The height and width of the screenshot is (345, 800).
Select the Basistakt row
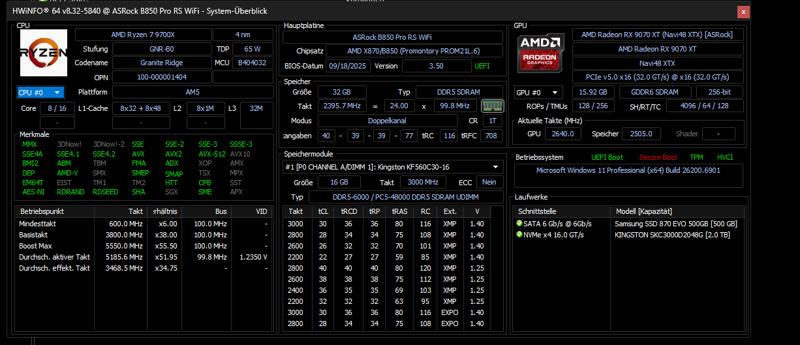click(x=144, y=235)
